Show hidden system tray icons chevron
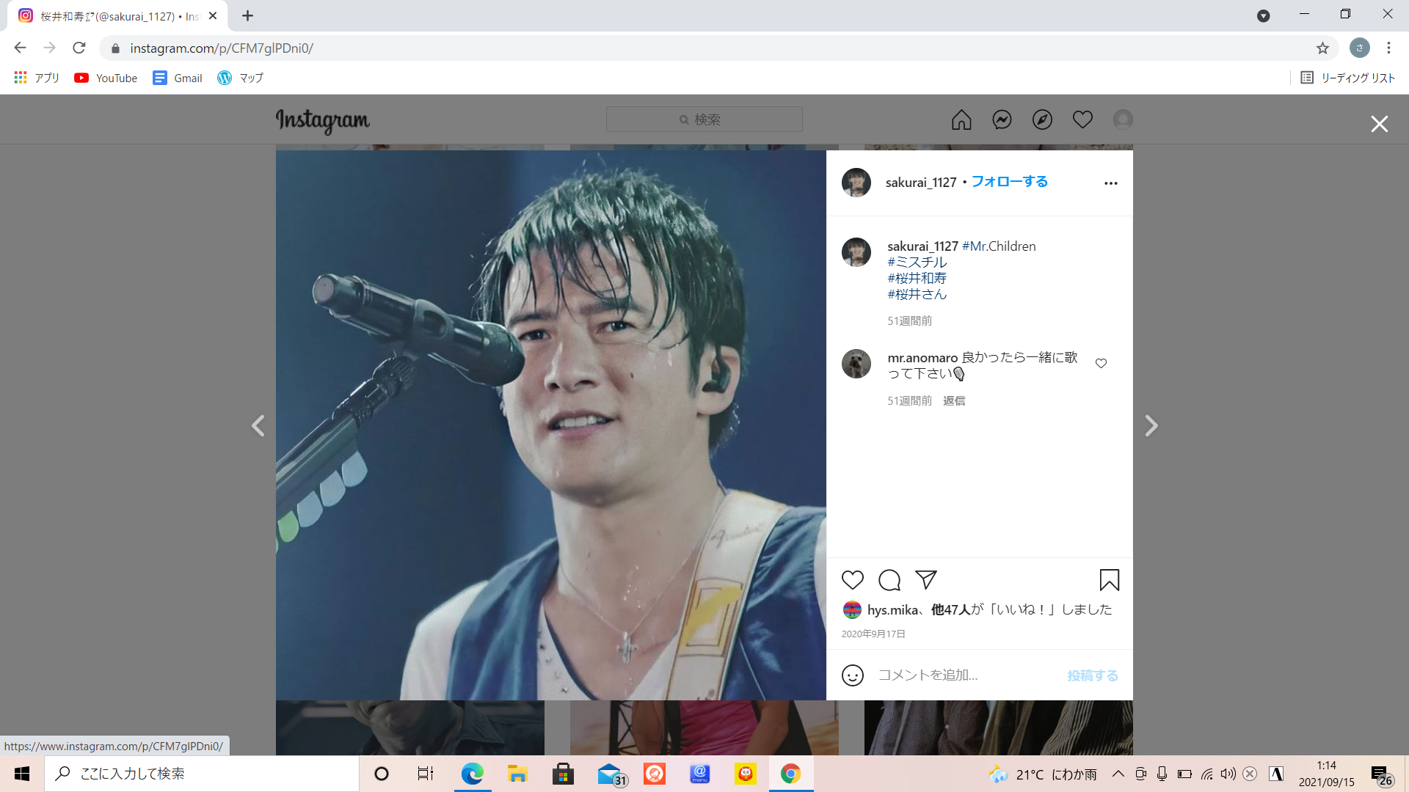The height and width of the screenshot is (792, 1409). point(1118,774)
